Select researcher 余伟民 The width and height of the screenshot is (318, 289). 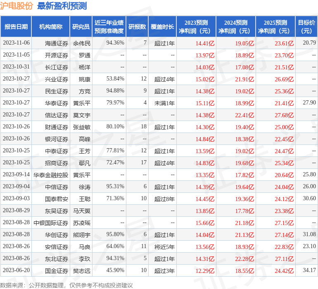81,43
